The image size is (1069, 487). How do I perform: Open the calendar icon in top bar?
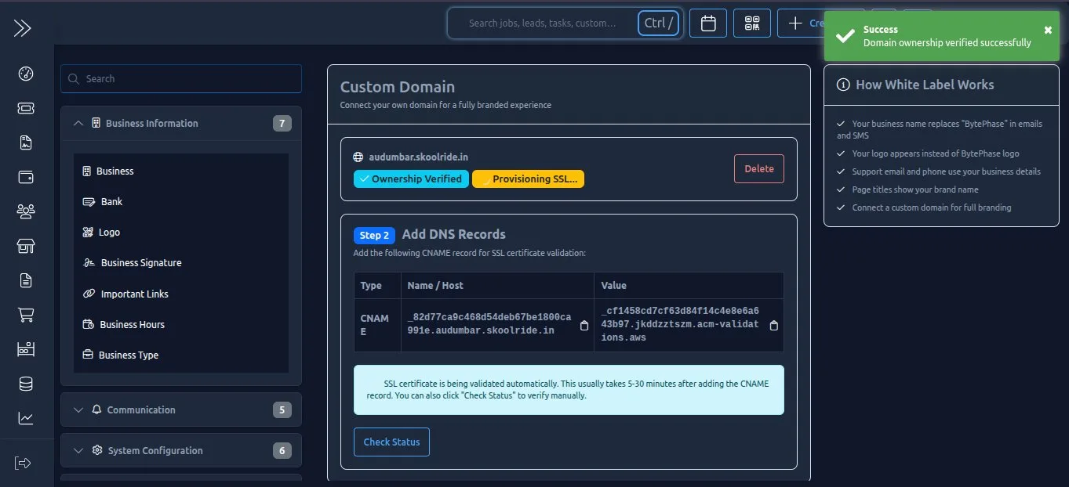coord(708,23)
